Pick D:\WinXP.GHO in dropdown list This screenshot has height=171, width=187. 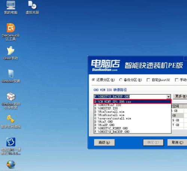[x=132, y=125]
